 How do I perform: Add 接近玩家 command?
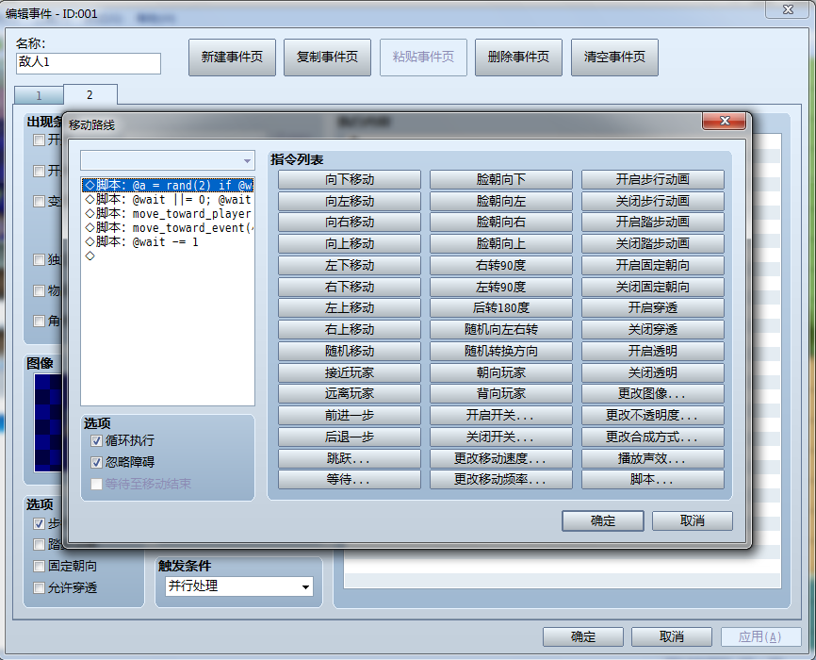click(x=350, y=373)
